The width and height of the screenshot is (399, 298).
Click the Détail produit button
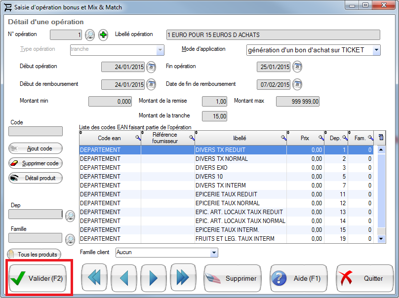(36, 178)
